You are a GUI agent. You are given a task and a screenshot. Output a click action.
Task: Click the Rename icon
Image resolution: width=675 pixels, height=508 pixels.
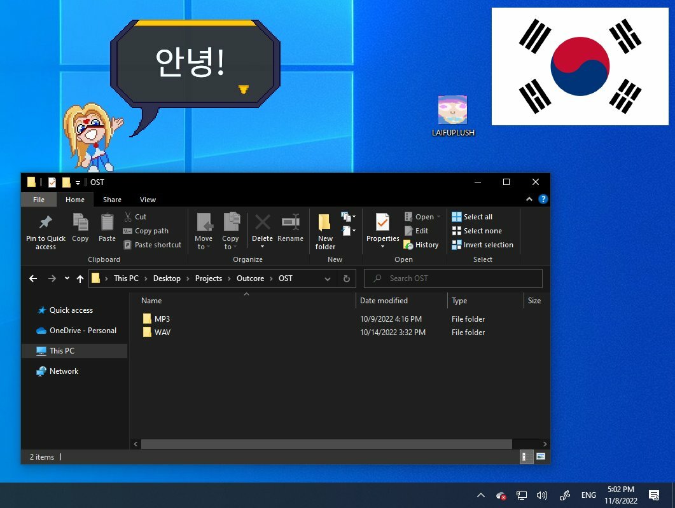(x=290, y=223)
